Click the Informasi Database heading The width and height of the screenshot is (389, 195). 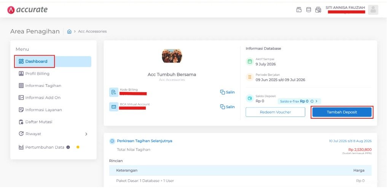pos(263,49)
